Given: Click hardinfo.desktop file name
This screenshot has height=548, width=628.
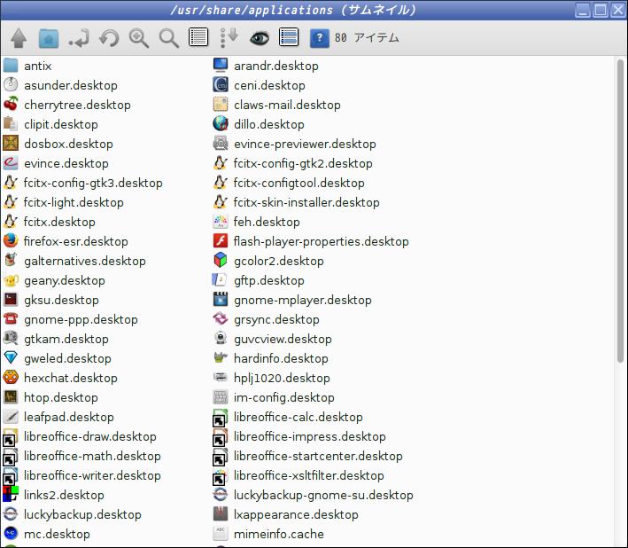Looking at the screenshot, I should 281,358.
